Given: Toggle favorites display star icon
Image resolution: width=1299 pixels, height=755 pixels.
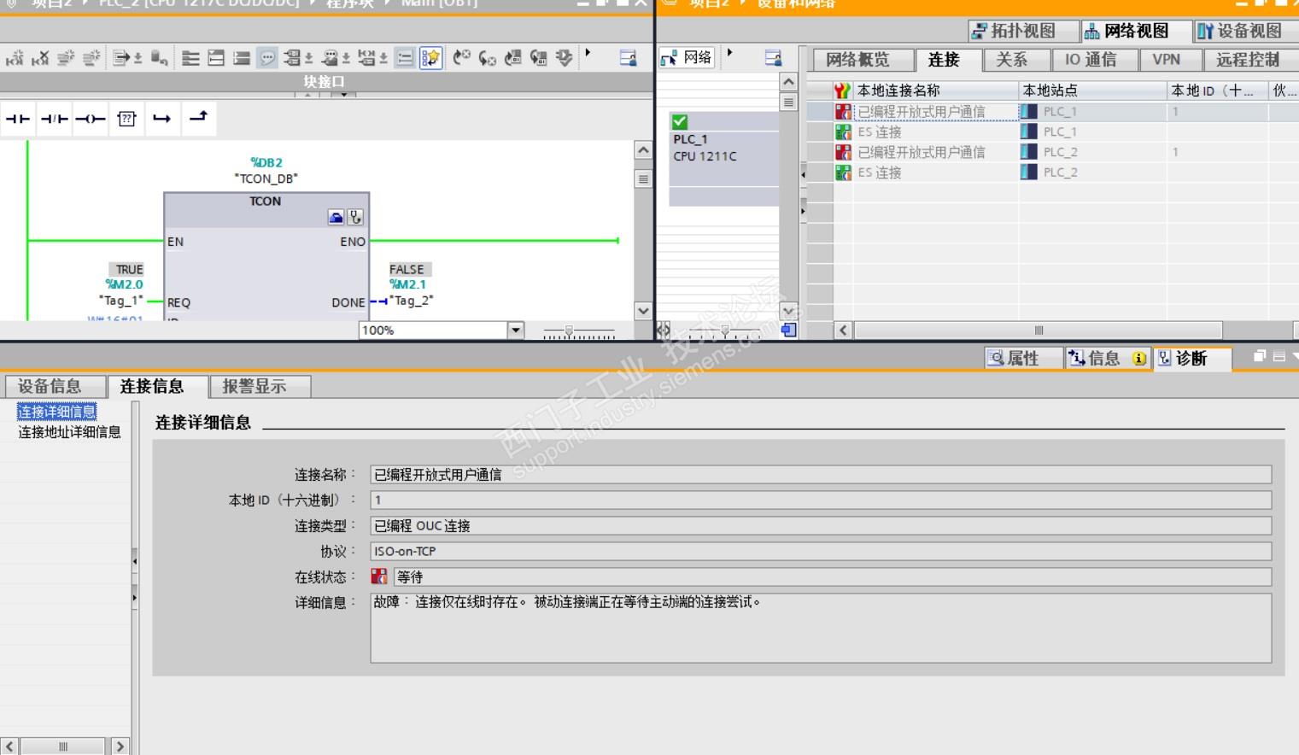Looking at the screenshot, I should (431, 58).
